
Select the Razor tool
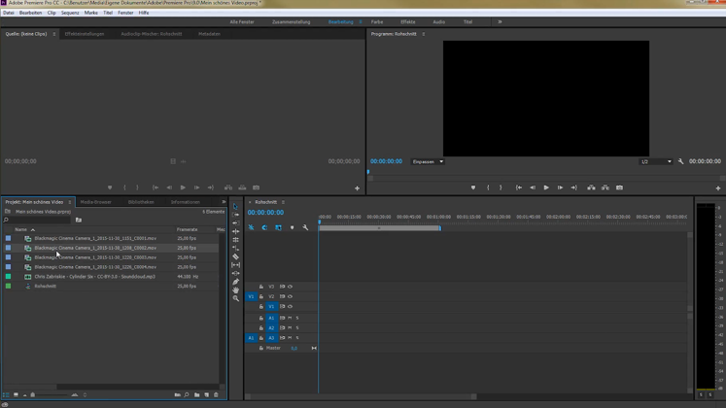tap(235, 256)
